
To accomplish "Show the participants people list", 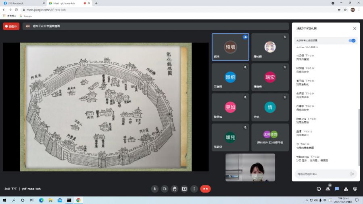I will (x=328, y=189).
